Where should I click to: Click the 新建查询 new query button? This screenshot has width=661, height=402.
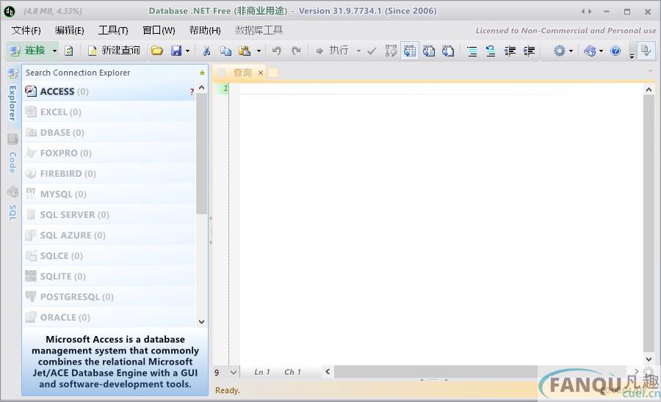pos(114,51)
